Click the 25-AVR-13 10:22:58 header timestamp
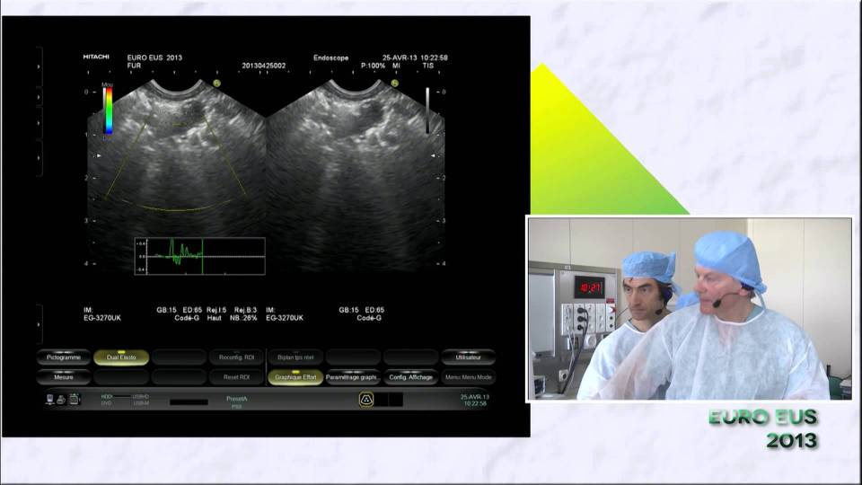Screen dimensions: 862x485 click(415, 57)
